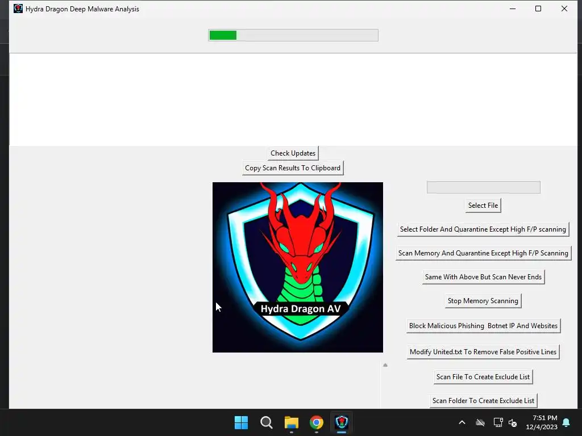The width and height of the screenshot is (582, 436).
Task: Open the Windows Start menu
Action: 241,422
